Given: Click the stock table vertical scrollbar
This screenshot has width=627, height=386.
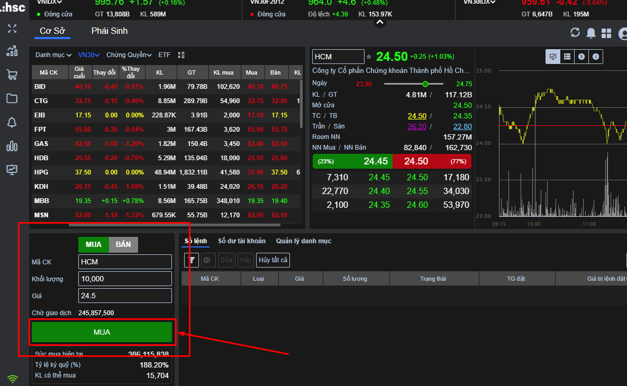Looking at the screenshot, I should (301, 104).
